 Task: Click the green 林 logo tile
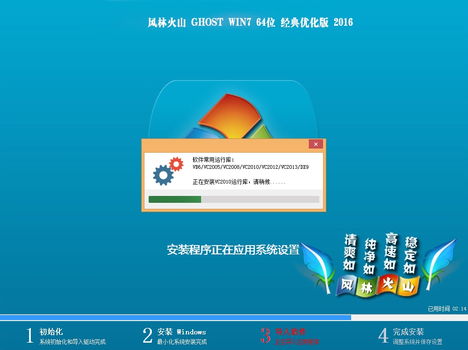367,287
